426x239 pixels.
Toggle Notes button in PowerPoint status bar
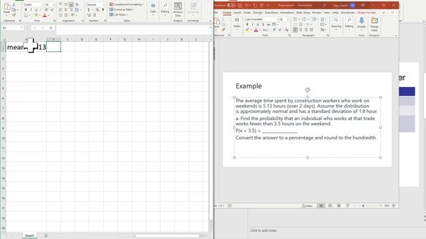pos(308,206)
